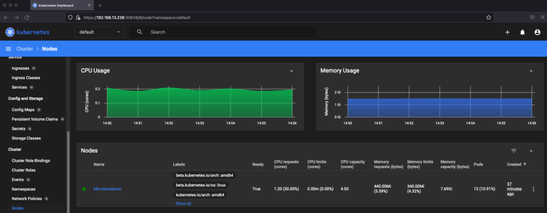Screen dimensions: 547x213
Task: Open Config Maps in sidebar
Action: (23, 110)
